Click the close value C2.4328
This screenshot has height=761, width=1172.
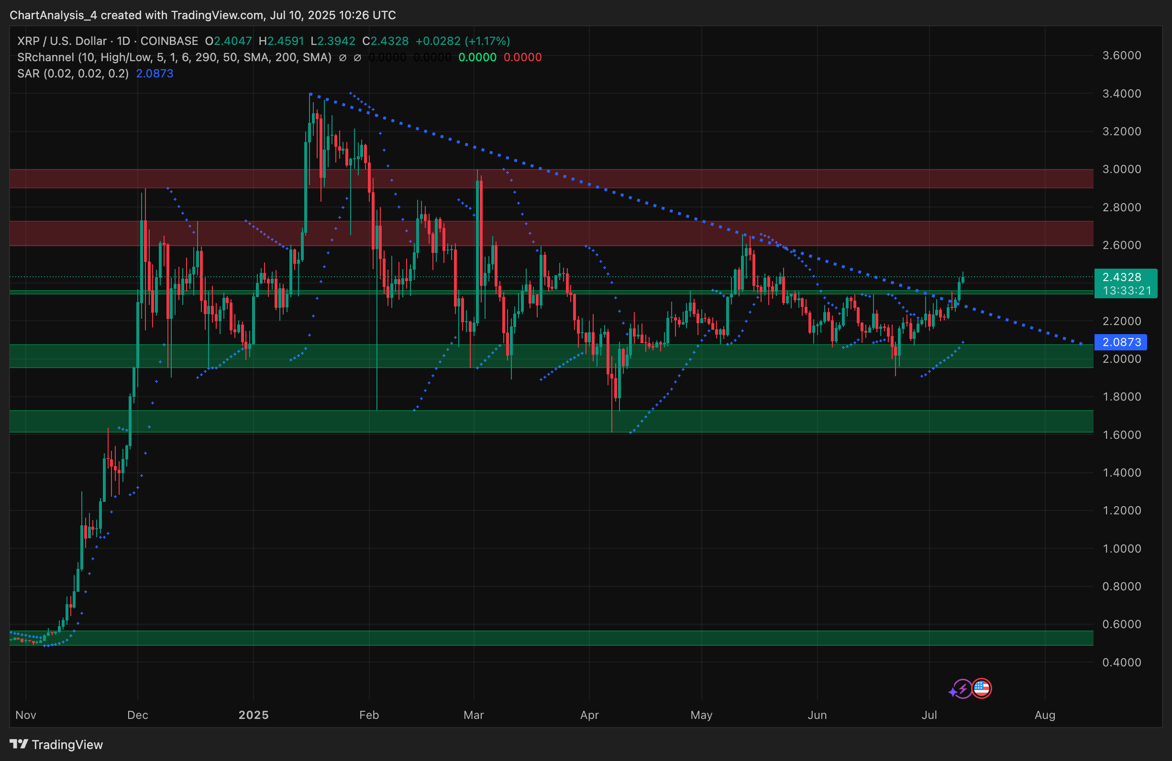386,41
